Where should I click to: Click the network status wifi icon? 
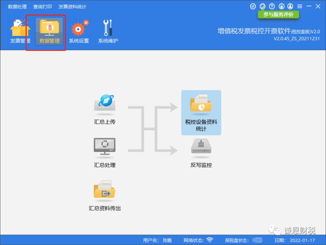[210, 240]
